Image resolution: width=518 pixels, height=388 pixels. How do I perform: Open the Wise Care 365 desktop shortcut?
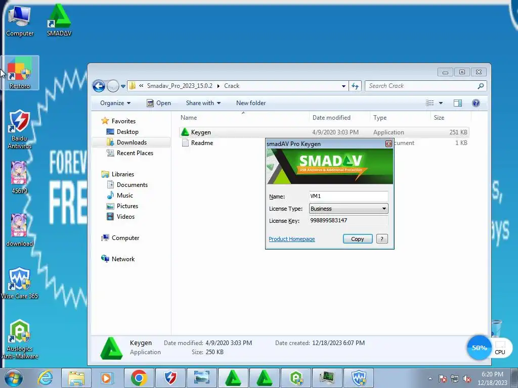coord(20,283)
